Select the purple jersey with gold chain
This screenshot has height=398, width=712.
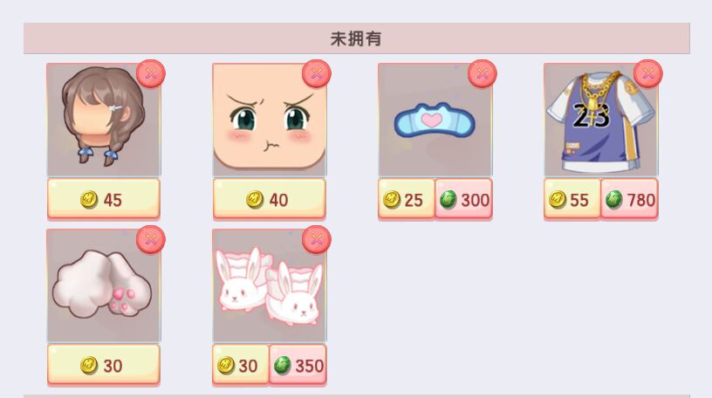[600, 120]
